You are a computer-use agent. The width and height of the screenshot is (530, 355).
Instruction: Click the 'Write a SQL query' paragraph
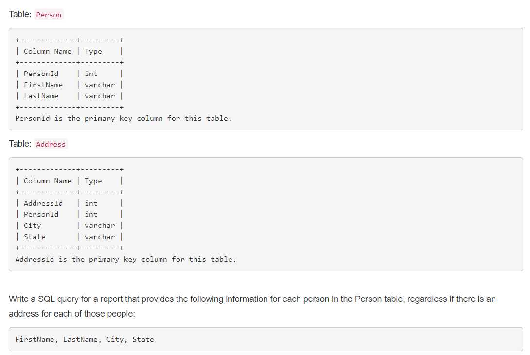click(252, 306)
